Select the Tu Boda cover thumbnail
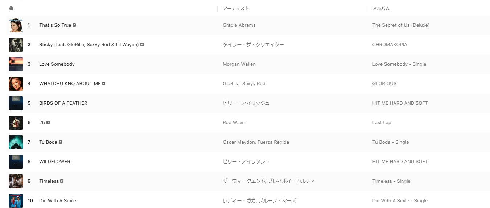490x208 pixels. click(16, 142)
